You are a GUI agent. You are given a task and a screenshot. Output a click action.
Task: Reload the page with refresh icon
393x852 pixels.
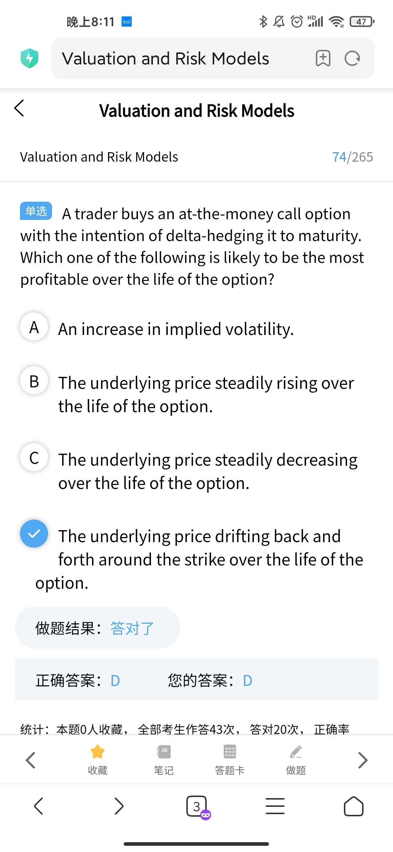point(352,58)
